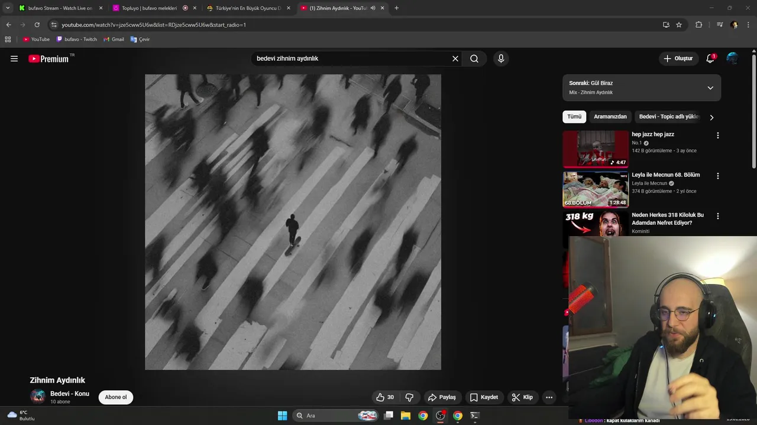
Task: Open Windows Start menu
Action: click(283, 416)
